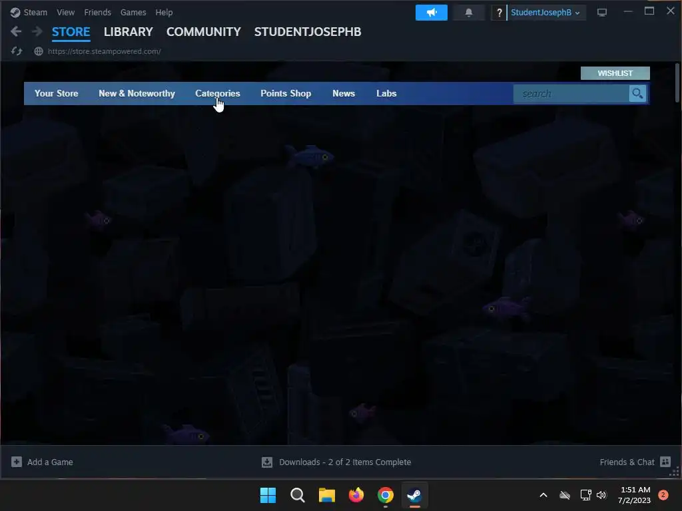Screen dimensions: 682x511
Task: Click the Steam logo icon in menu bar
Action: point(15,12)
